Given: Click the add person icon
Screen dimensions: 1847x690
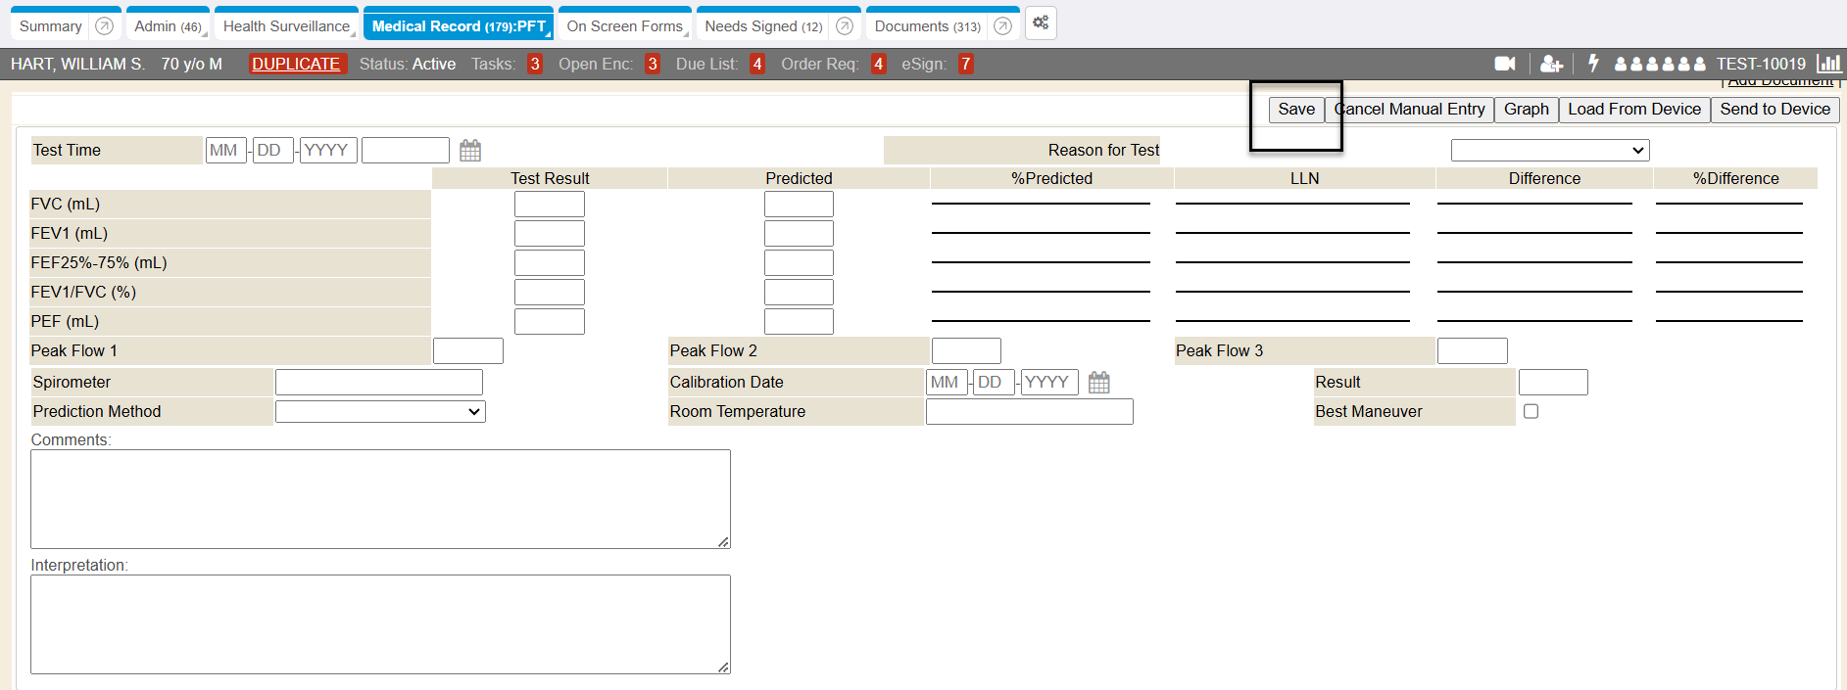Looking at the screenshot, I should [1551, 64].
